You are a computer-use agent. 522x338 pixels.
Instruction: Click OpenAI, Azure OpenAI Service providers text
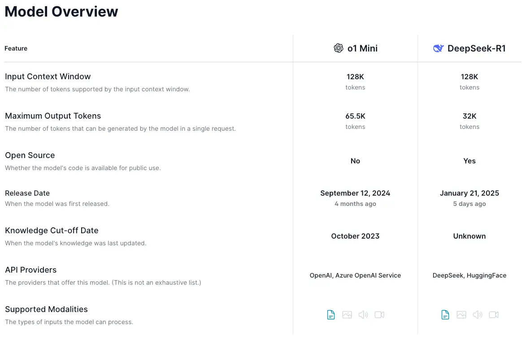tap(355, 275)
